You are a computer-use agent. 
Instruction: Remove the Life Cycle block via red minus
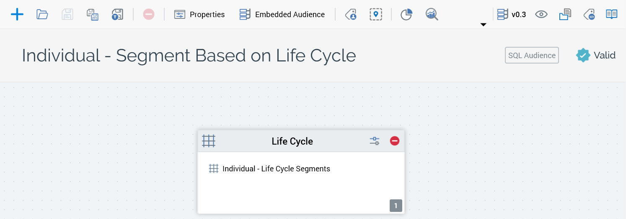[395, 141]
